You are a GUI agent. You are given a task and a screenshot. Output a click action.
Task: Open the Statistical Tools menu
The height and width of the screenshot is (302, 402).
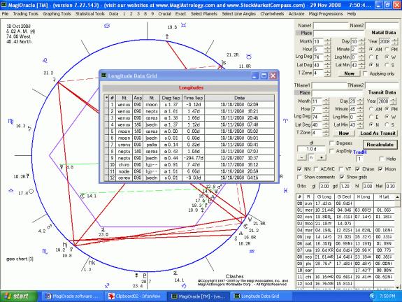(89, 13)
